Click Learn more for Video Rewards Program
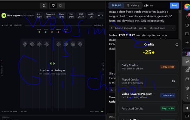Screen dimensions: 190x120 [168, 95]
